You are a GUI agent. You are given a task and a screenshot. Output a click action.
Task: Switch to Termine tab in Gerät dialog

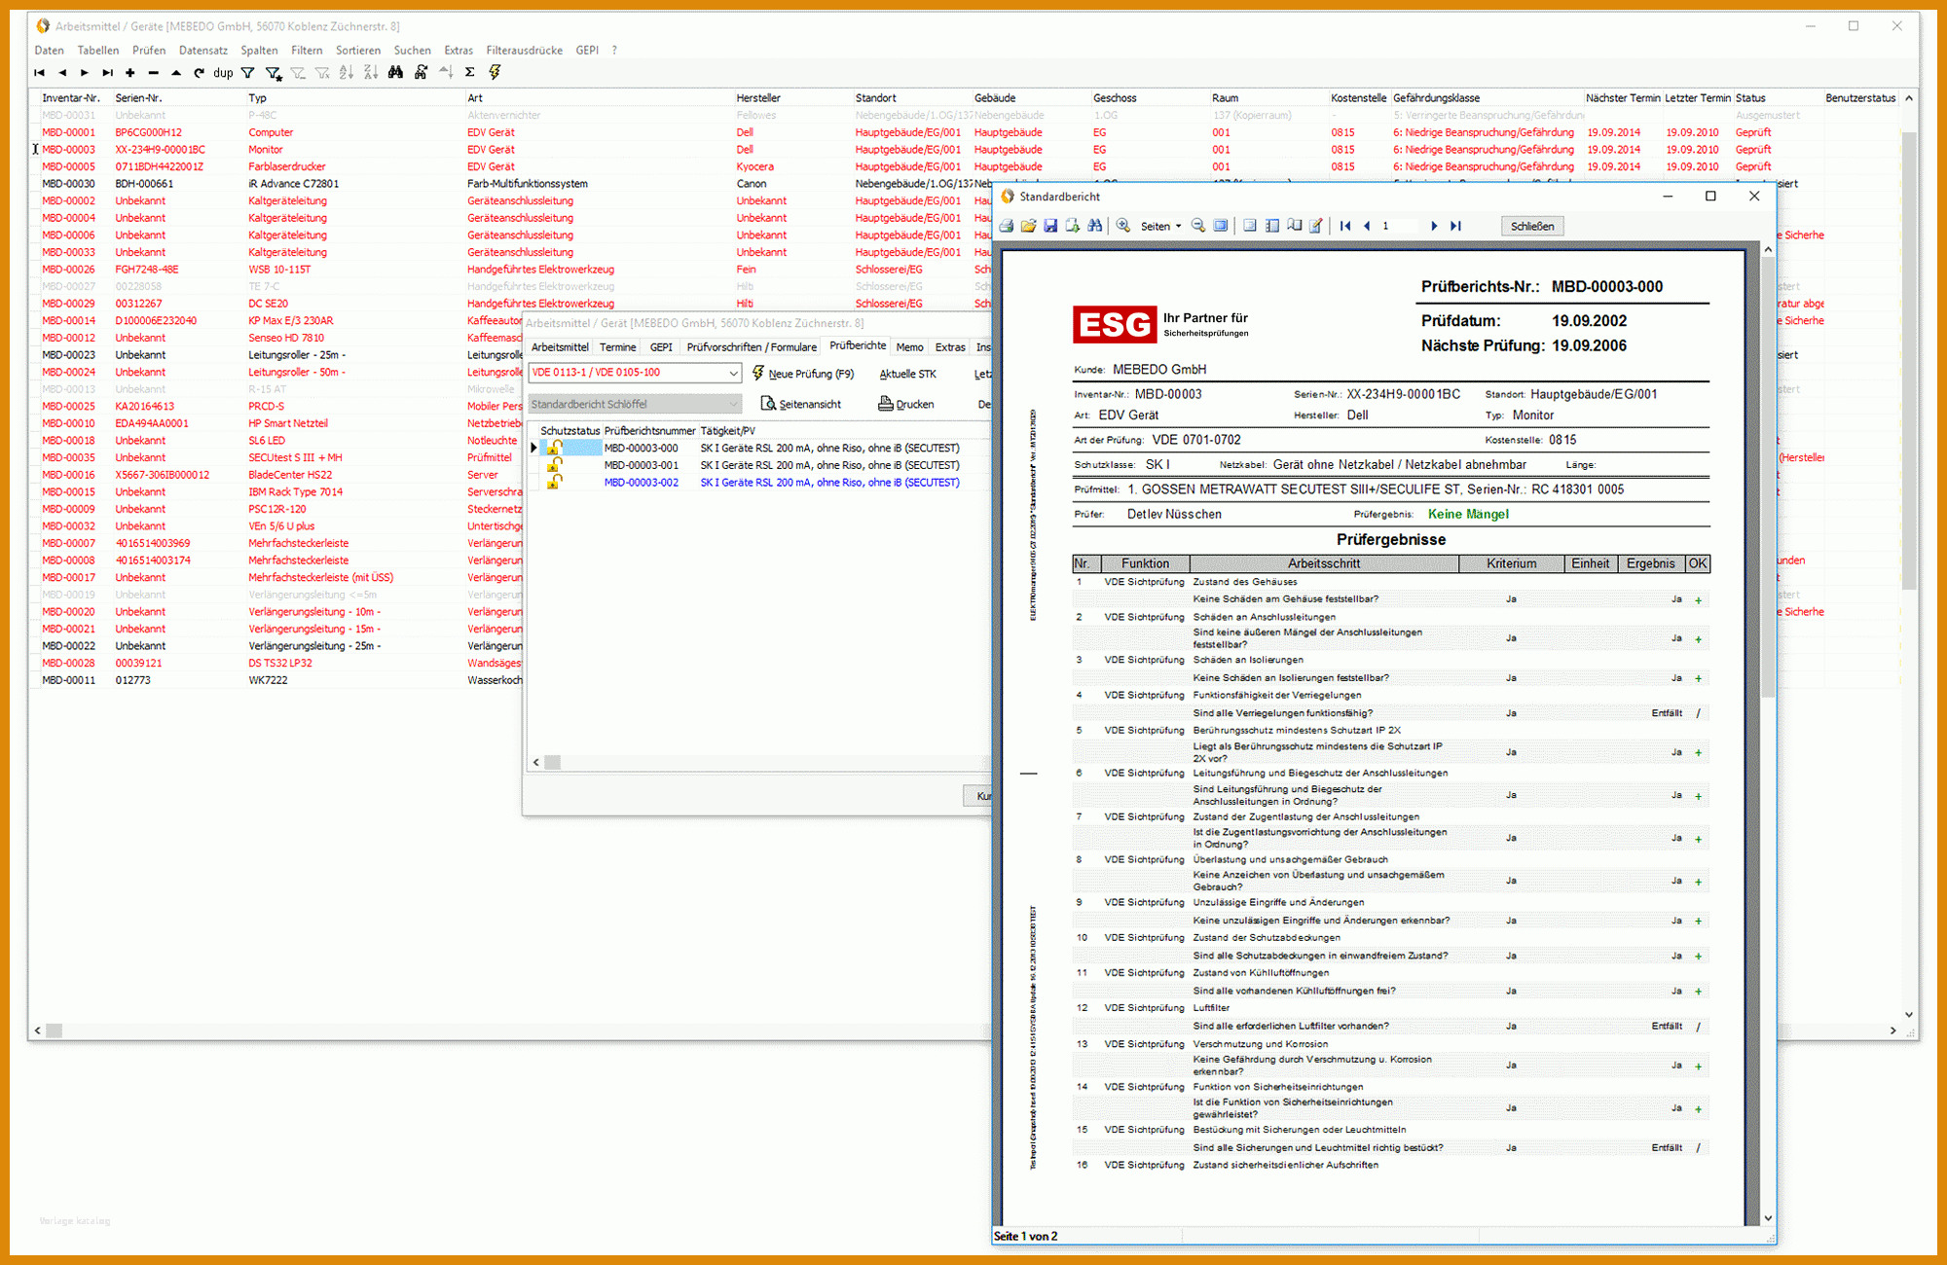pyautogui.click(x=617, y=347)
